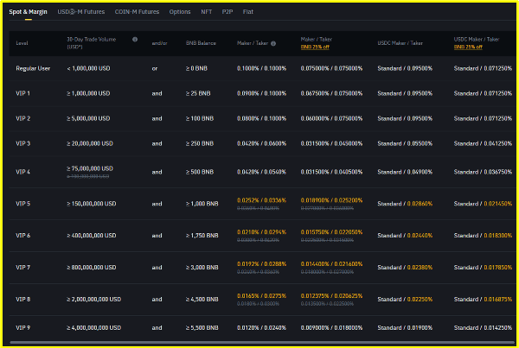The width and height of the screenshot is (519, 348).
Task: Click the '≥ 75,000,000 USD' volume cell
Action: click(90, 168)
